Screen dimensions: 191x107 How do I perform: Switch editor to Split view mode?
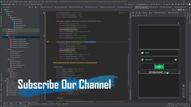pyautogui.click(x=180, y=10)
